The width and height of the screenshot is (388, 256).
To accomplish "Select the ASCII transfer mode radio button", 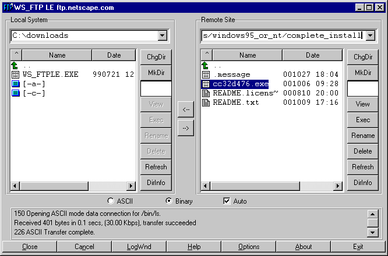I will [111, 201].
